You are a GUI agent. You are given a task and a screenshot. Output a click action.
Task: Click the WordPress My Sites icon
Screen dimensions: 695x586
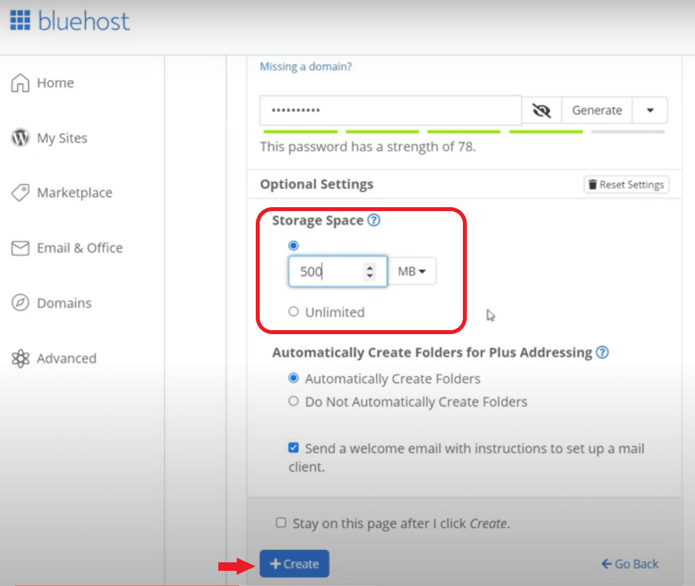pos(20,137)
